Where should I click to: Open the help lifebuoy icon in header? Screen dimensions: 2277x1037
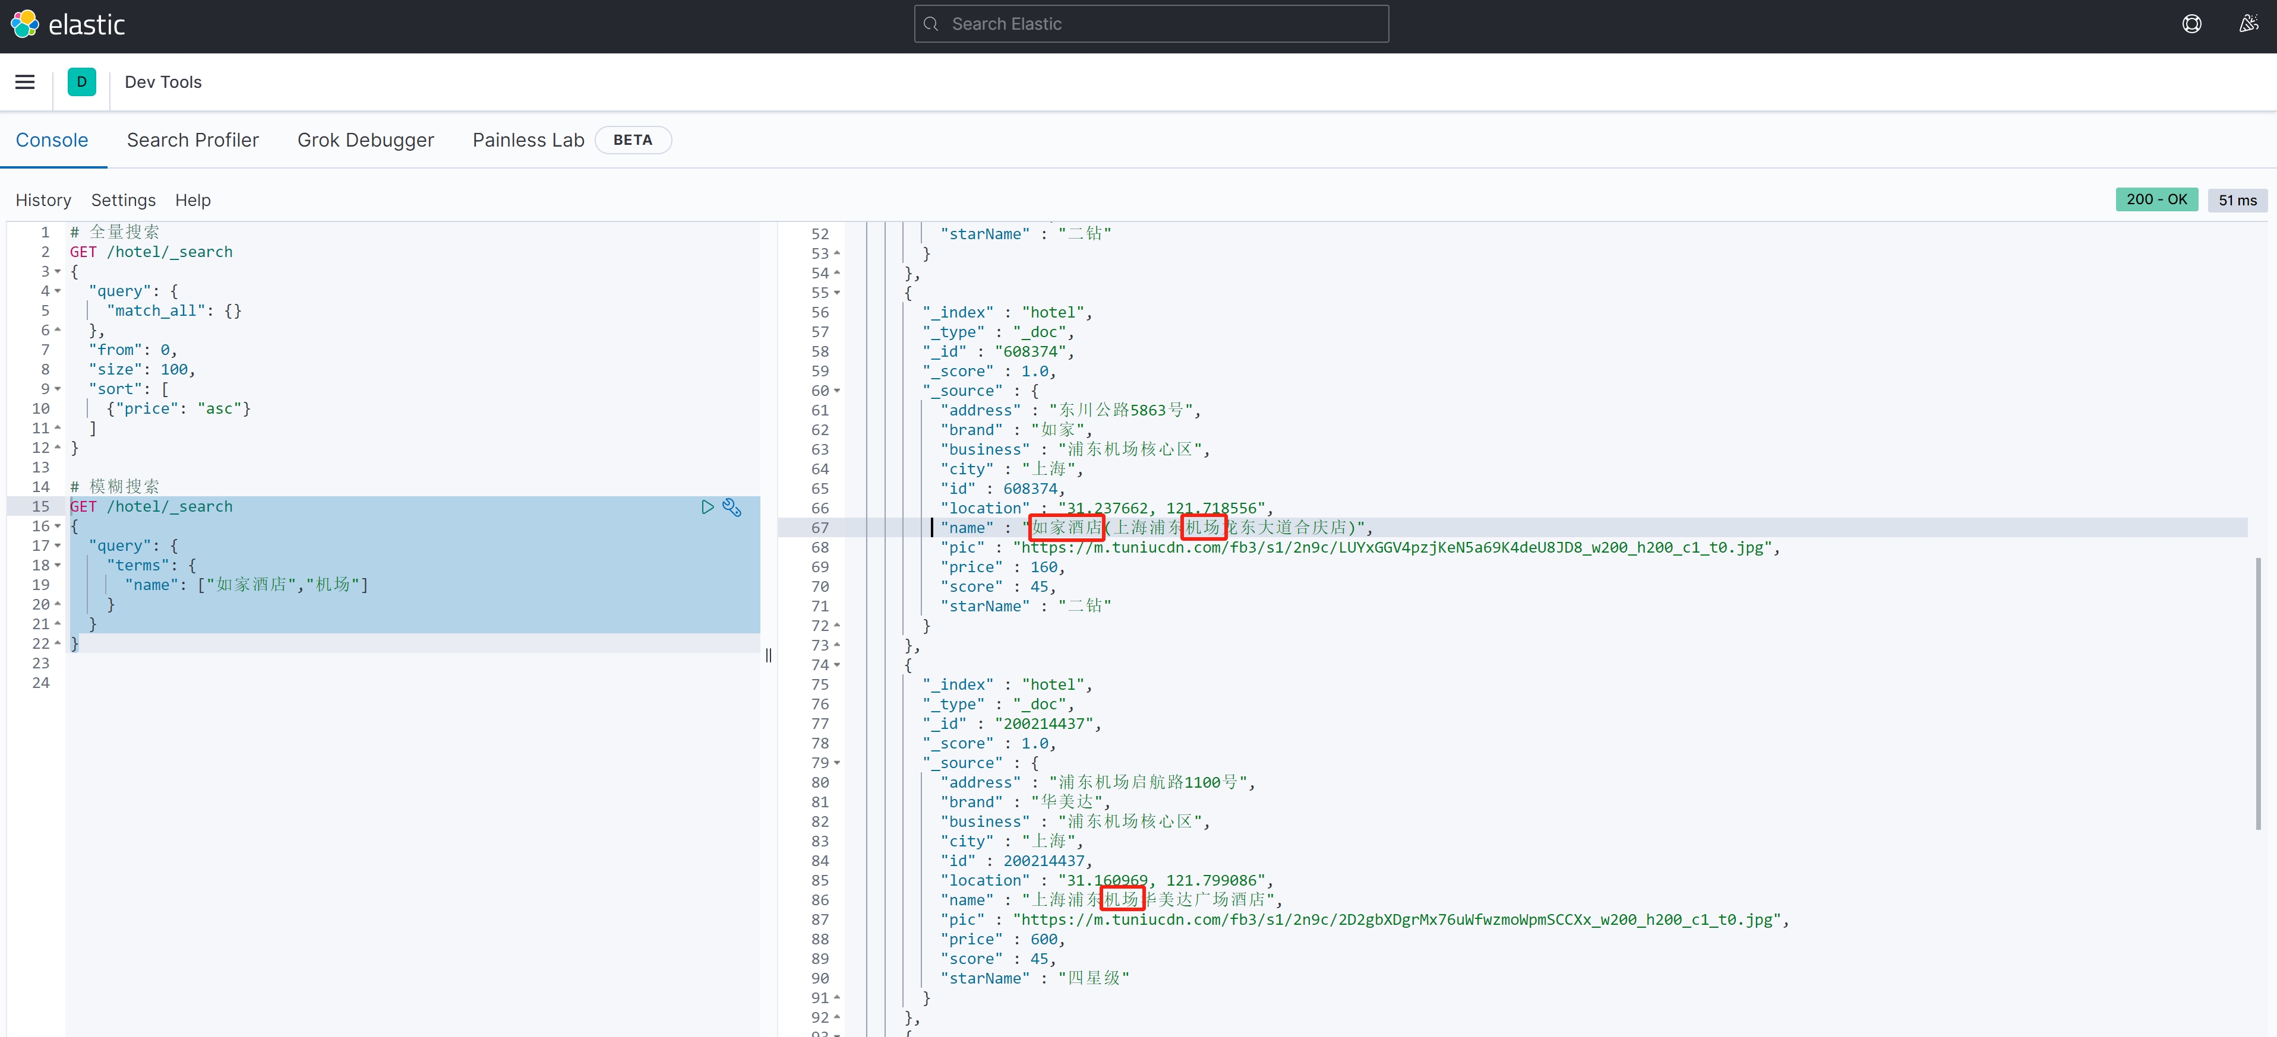pyautogui.click(x=2191, y=24)
